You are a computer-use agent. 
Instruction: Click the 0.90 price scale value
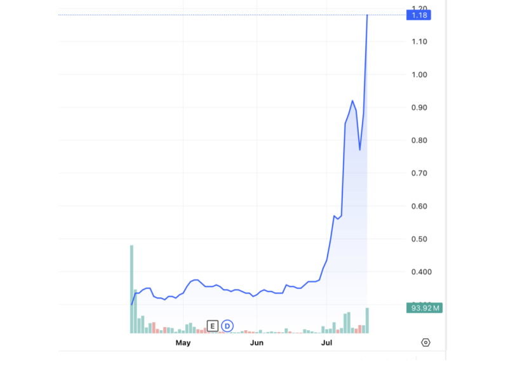point(418,108)
